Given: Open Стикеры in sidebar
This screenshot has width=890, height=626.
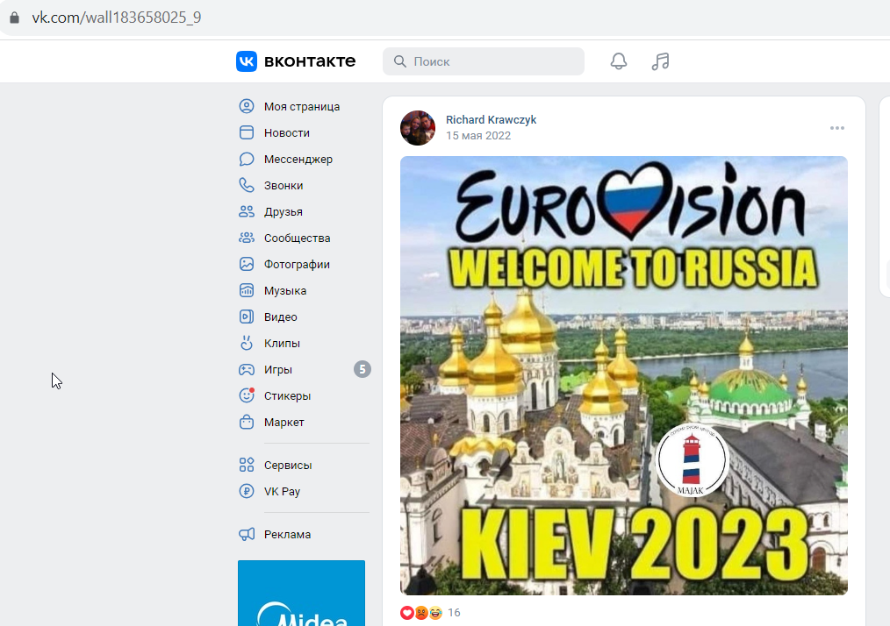Looking at the screenshot, I should click(287, 395).
